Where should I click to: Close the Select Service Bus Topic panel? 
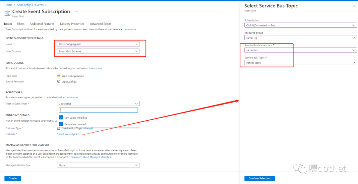[x=353, y=6]
